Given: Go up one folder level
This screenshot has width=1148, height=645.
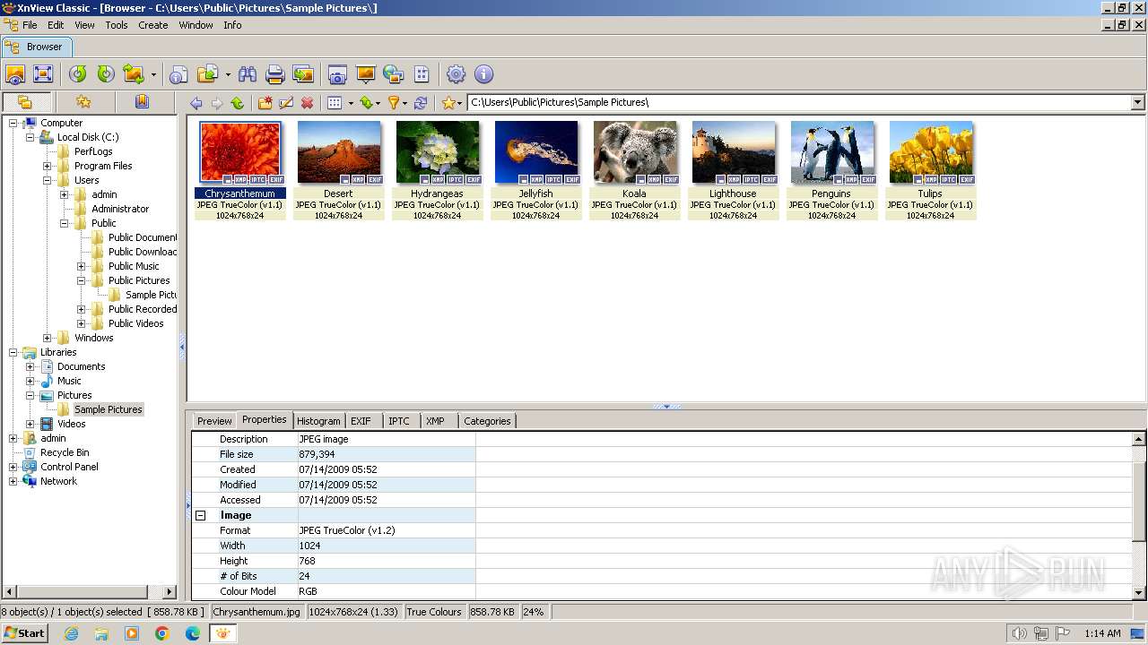Looking at the screenshot, I should [x=238, y=103].
